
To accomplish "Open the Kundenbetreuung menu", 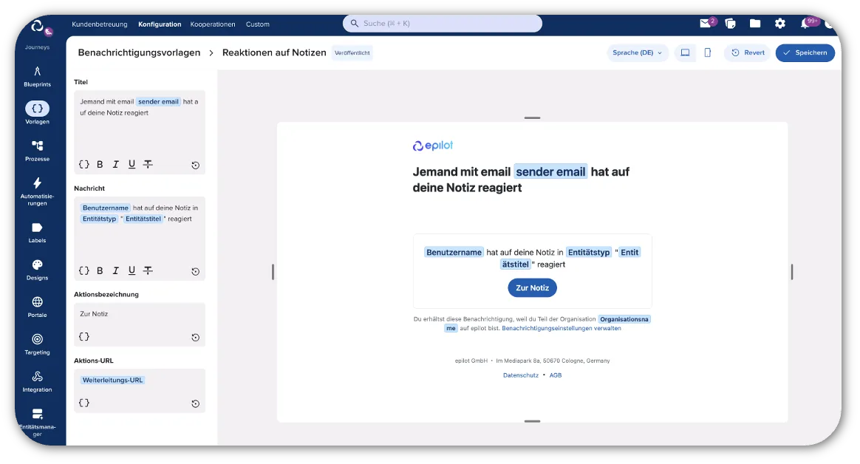I will click(x=99, y=24).
